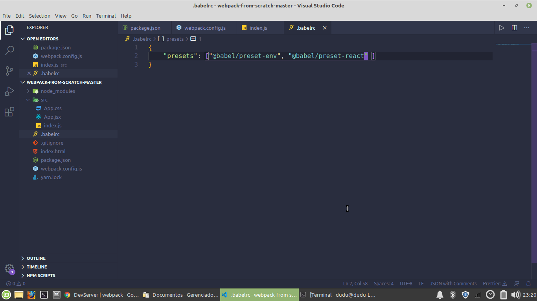Screen dimensions: 537x301
Task: Open the Edit menu
Action: click(x=20, y=16)
